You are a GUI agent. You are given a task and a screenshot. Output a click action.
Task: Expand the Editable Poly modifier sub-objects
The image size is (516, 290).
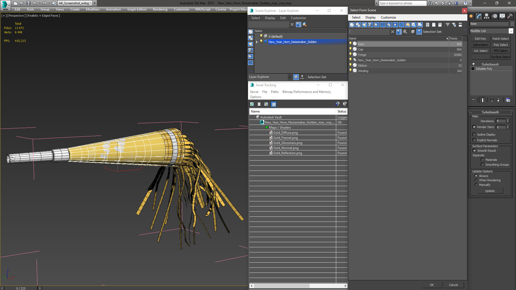tap(473, 69)
